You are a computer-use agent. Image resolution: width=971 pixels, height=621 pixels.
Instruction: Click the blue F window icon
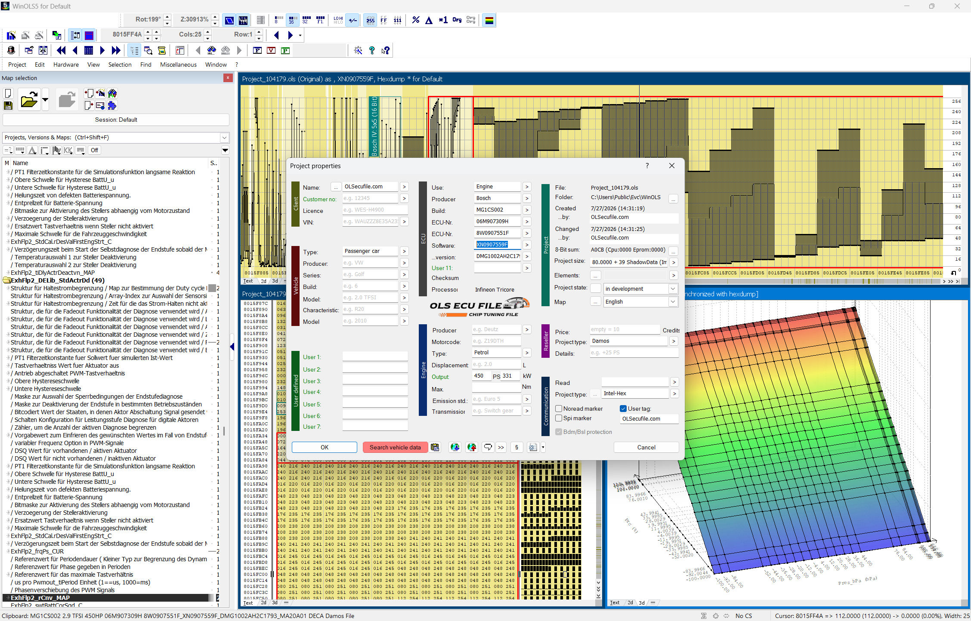tap(257, 51)
